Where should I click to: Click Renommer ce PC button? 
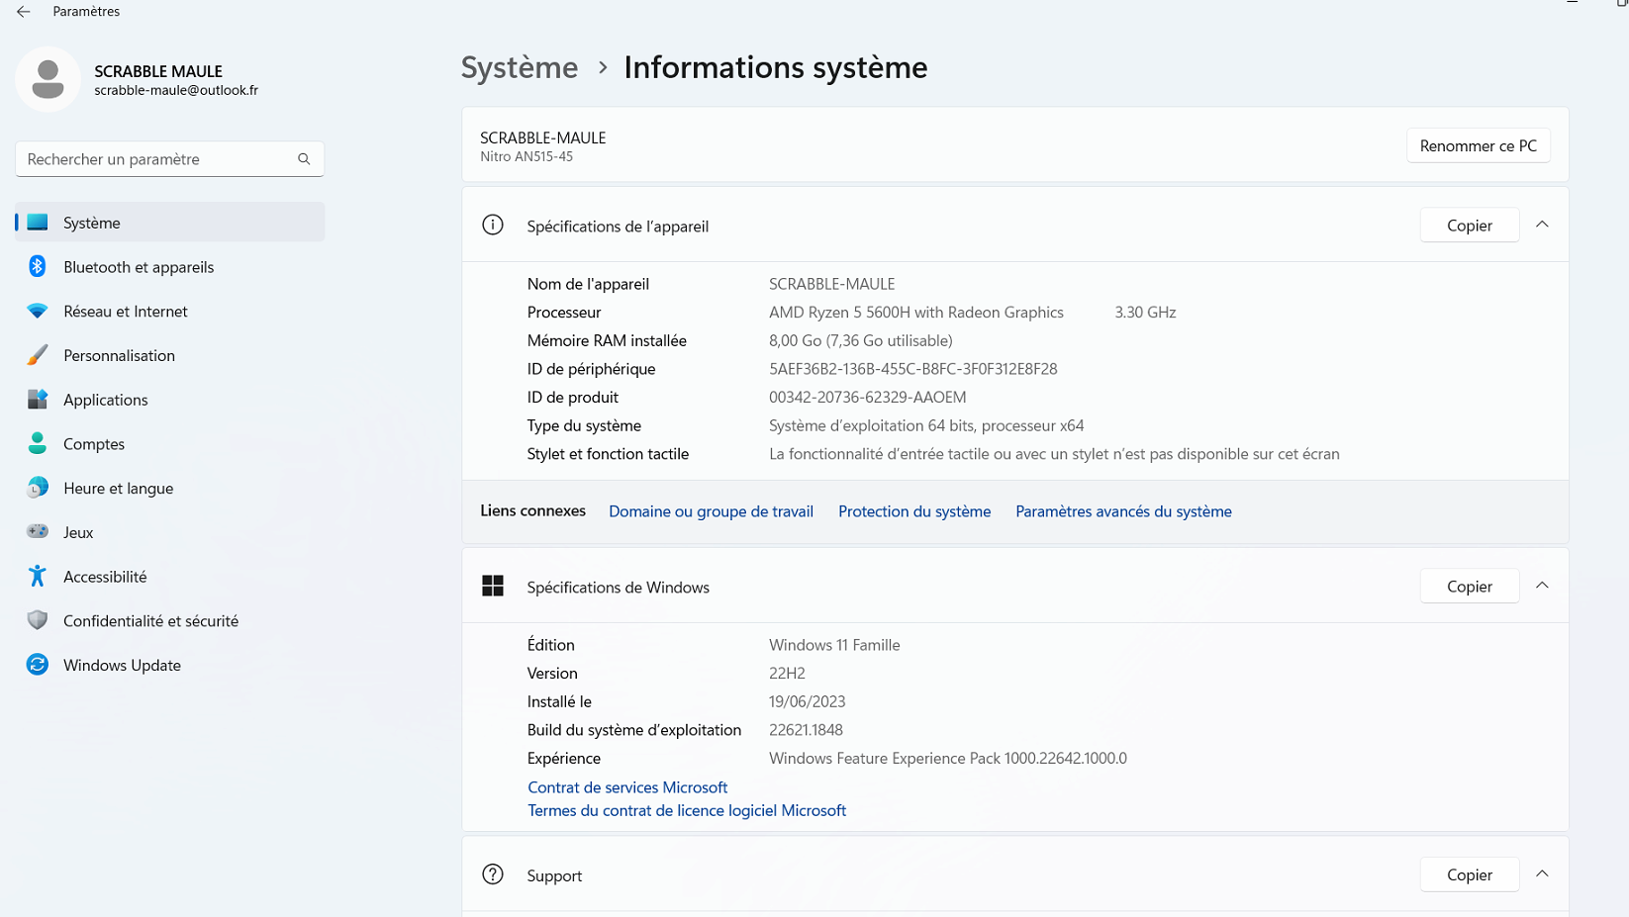(x=1478, y=146)
